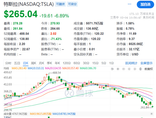The width and height of the screenshot is (156, 118).
Task: Pan chart left with left arrow icon
Action: [x=129, y=69]
